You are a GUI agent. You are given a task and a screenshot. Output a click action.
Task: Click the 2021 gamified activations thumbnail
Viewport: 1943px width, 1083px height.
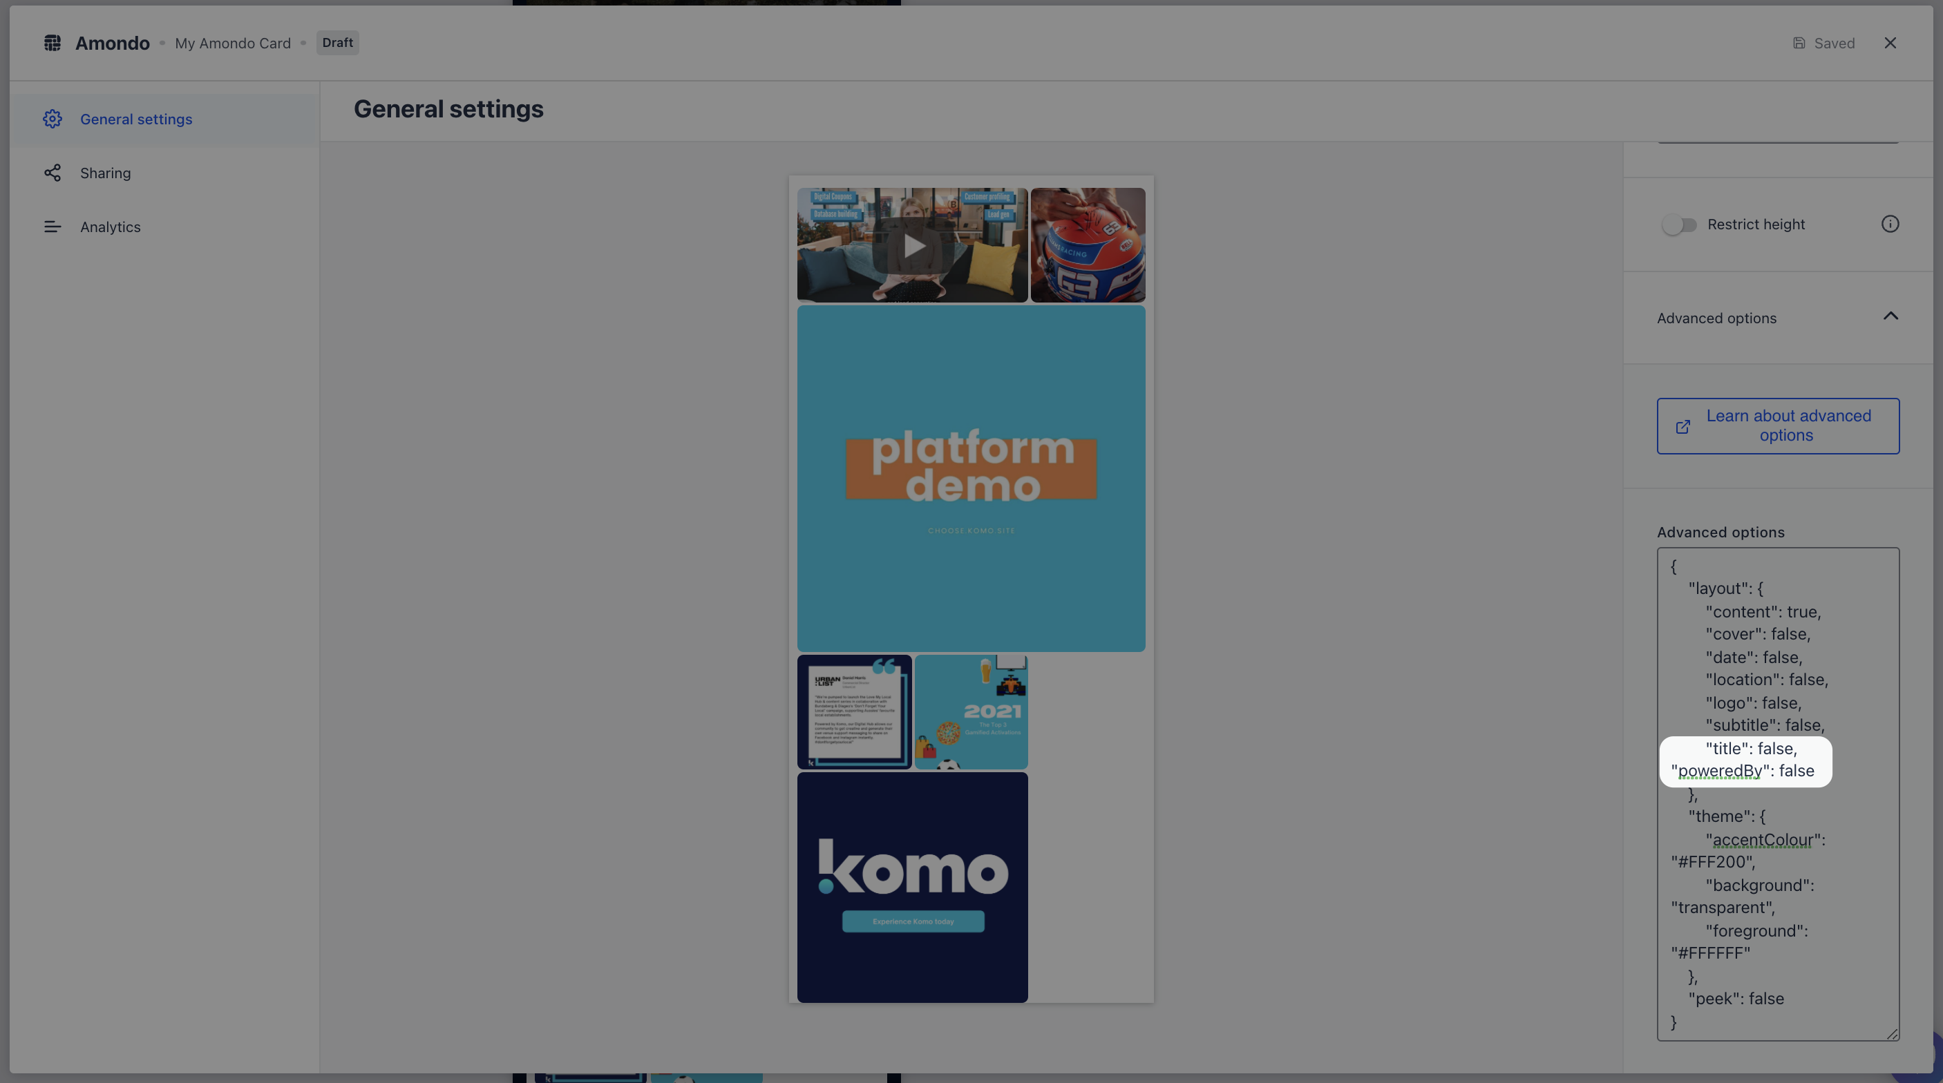coord(971,713)
